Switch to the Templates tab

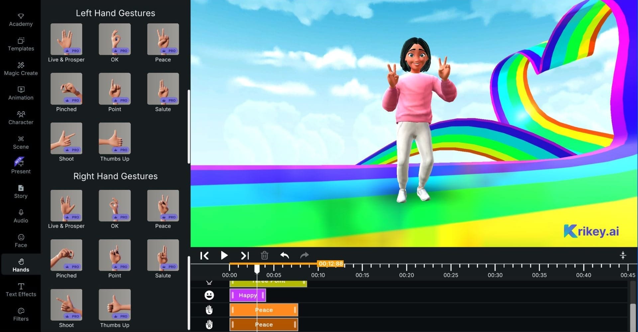tap(21, 44)
